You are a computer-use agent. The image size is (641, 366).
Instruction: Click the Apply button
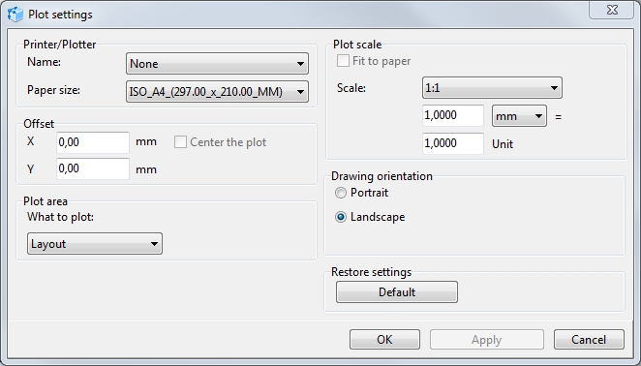[486, 340]
